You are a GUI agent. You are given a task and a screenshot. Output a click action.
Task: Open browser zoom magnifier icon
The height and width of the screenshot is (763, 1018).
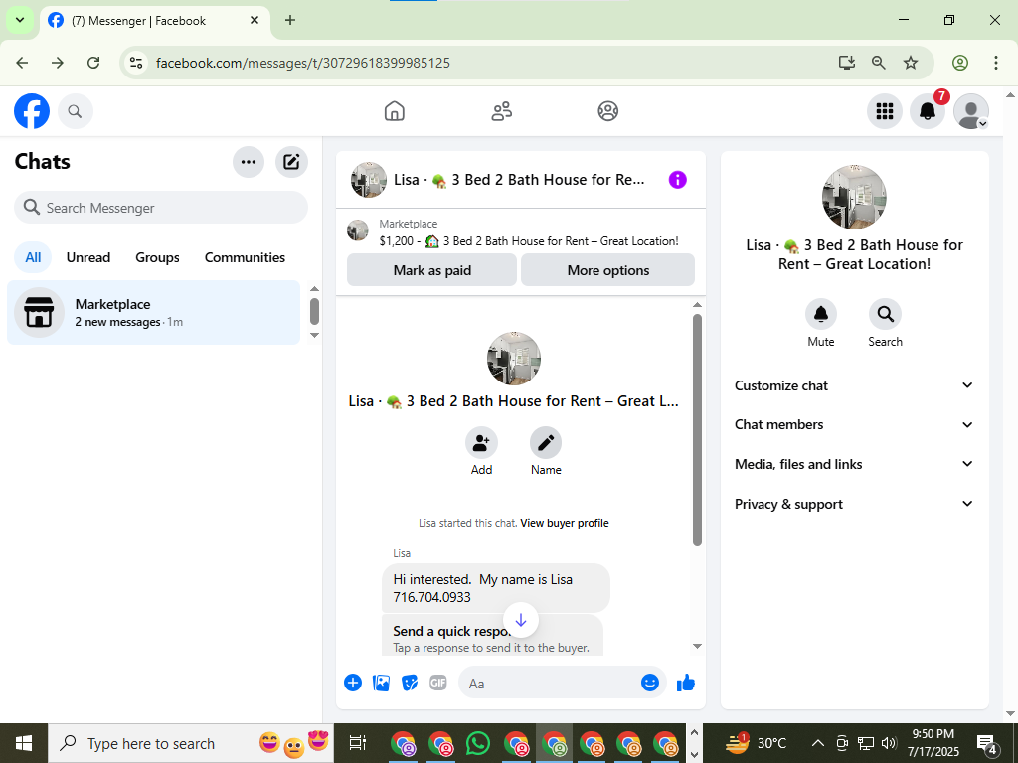click(x=879, y=63)
